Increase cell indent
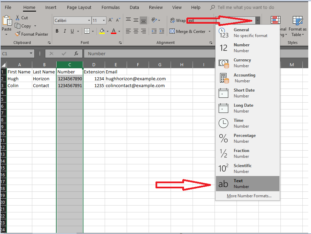 (162, 31)
